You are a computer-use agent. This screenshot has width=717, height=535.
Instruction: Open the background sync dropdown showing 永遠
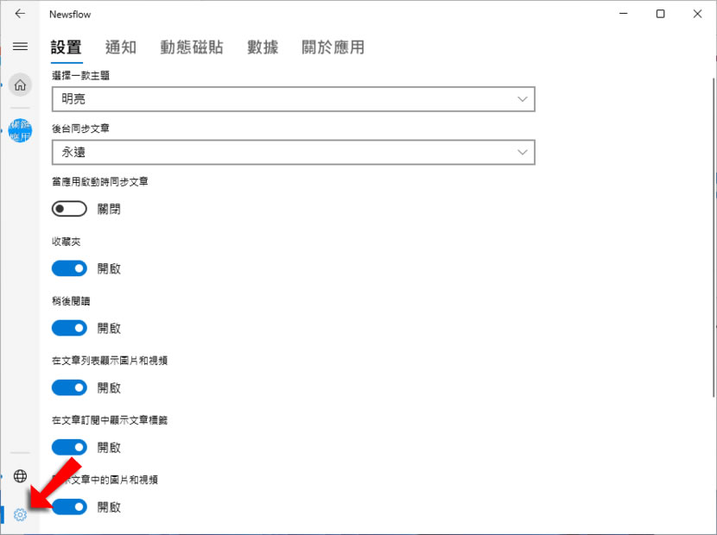[x=293, y=152]
